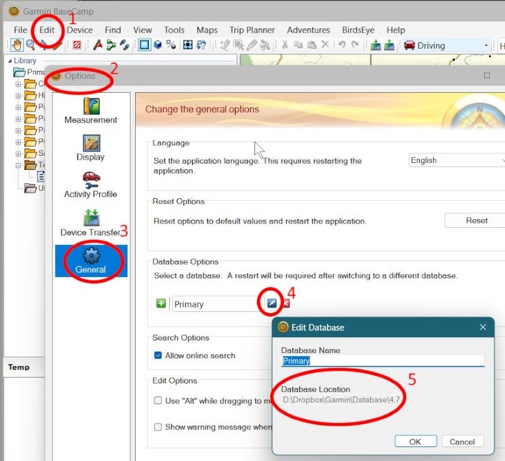The width and height of the screenshot is (505, 461).
Task: Expand the folder starting with Hi
Action: click(x=18, y=96)
